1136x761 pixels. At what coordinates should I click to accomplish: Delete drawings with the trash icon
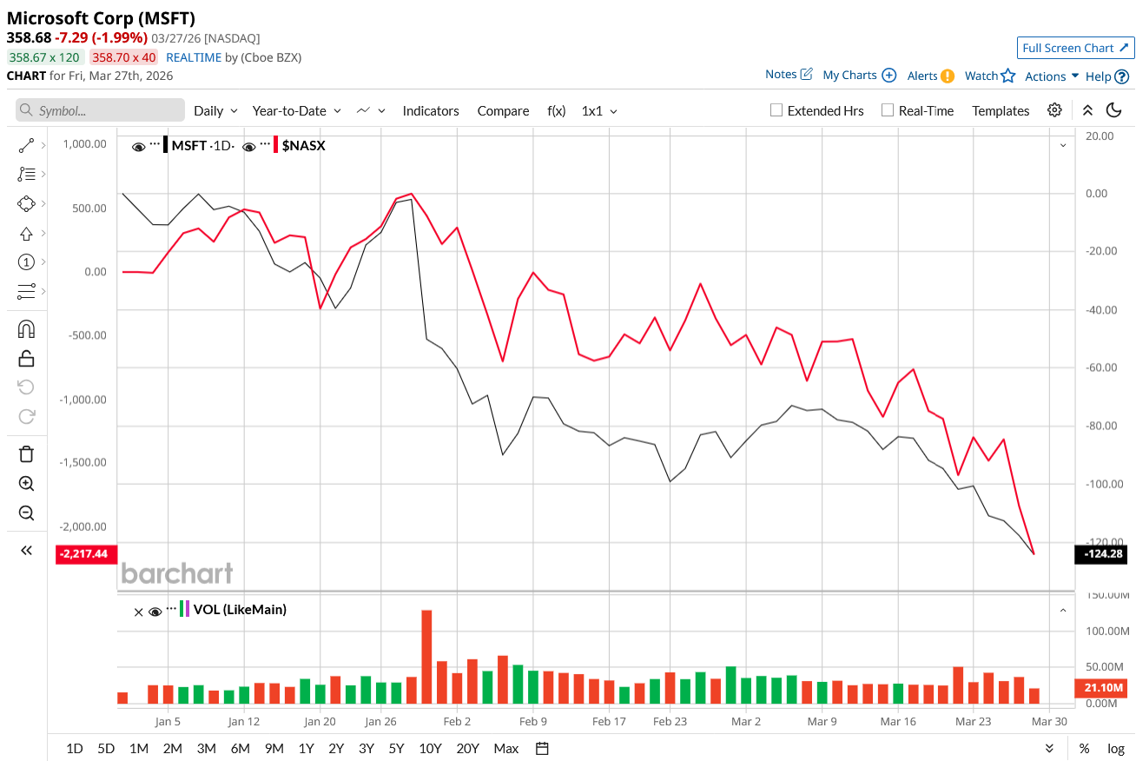click(26, 453)
